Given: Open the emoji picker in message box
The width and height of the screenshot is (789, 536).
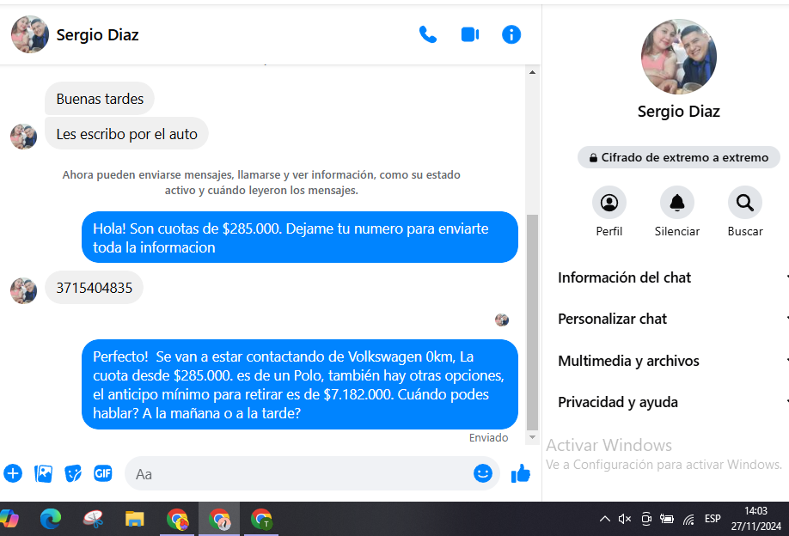Looking at the screenshot, I should coord(483,473).
